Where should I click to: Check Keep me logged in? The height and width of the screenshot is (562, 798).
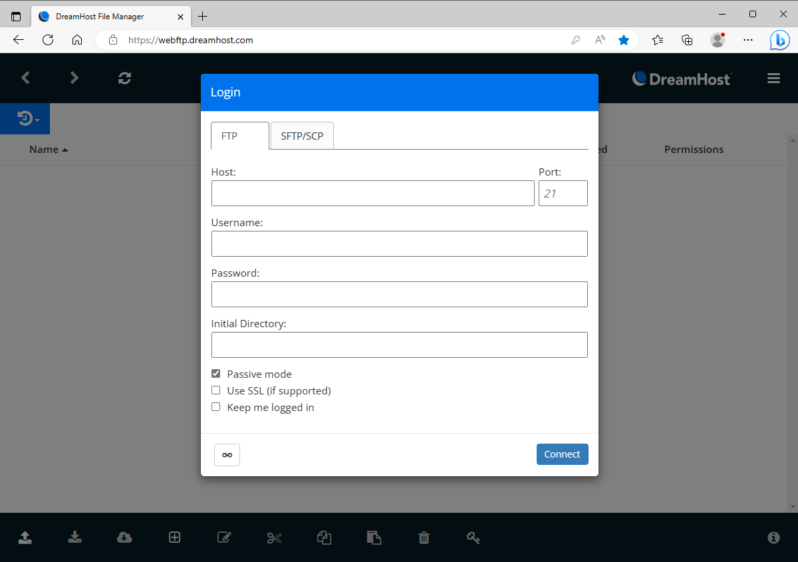[x=215, y=407]
